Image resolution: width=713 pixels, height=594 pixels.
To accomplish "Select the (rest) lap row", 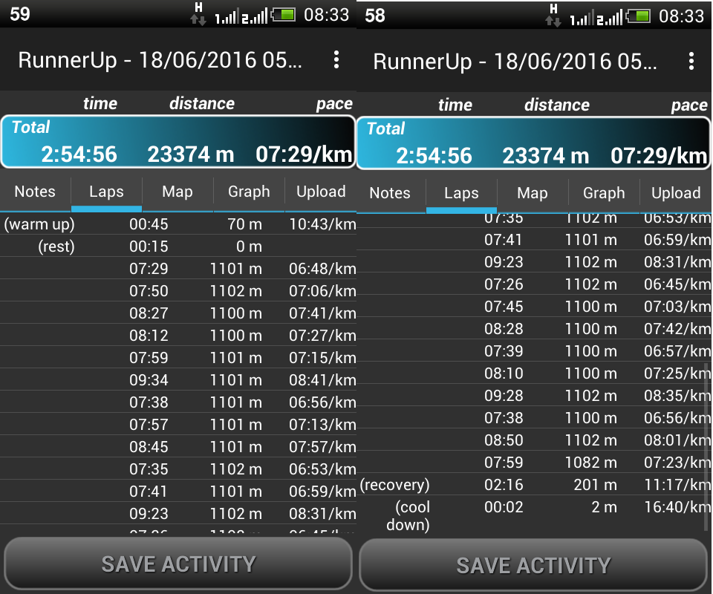I will (x=178, y=247).
